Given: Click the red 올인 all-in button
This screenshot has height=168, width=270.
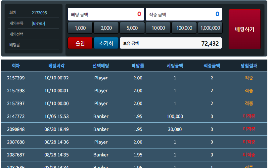Looking at the screenshot, I should coord(80,43).
